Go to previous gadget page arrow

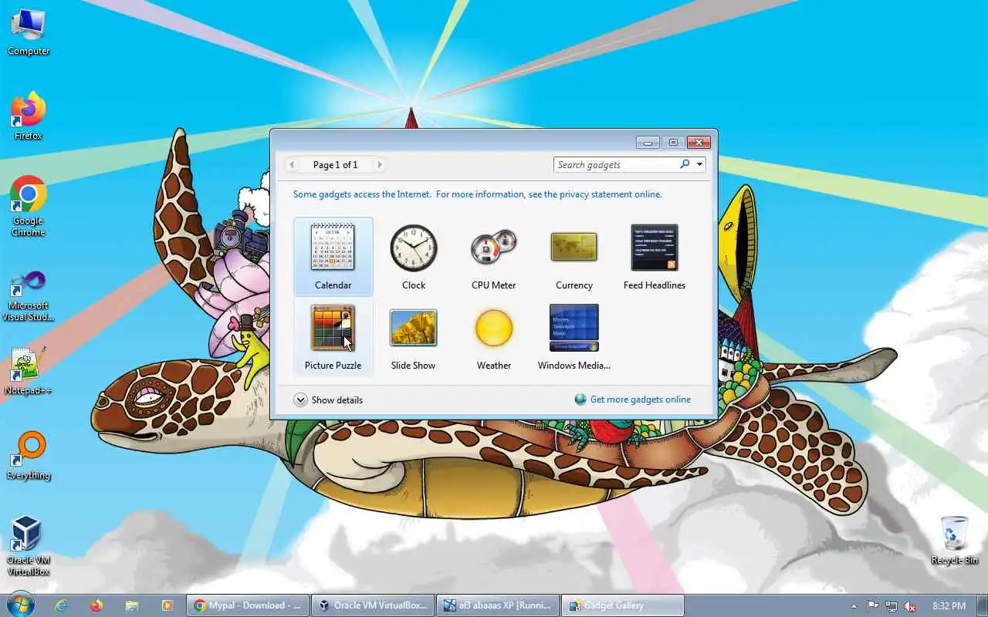292,164
